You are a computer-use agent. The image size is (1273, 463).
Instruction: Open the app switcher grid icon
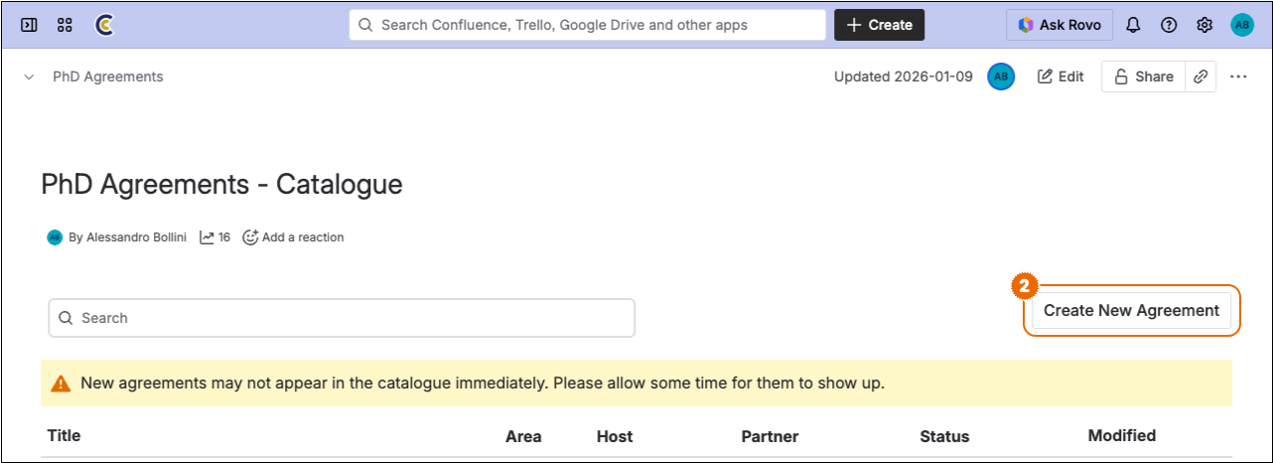pos(65,25)
